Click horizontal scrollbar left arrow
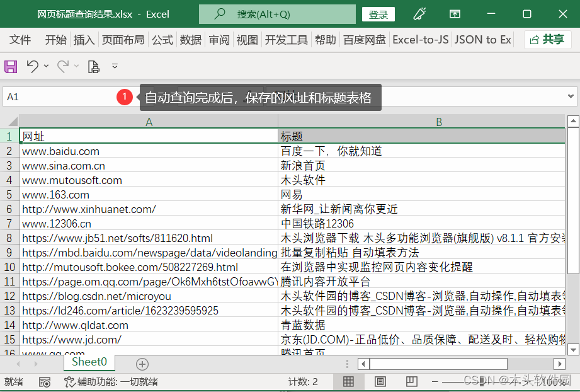This screenshot has width=580, height=392. pyautogui.click(x=363, y=364)
